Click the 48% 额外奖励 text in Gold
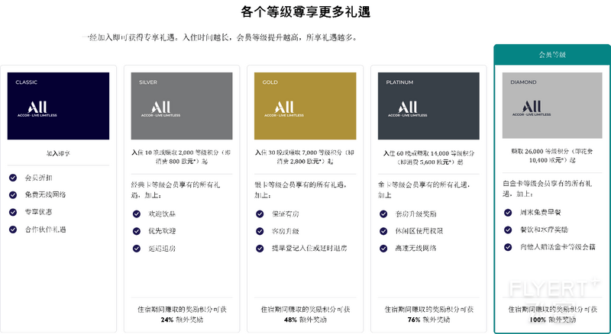 click(x=305, y=320)
